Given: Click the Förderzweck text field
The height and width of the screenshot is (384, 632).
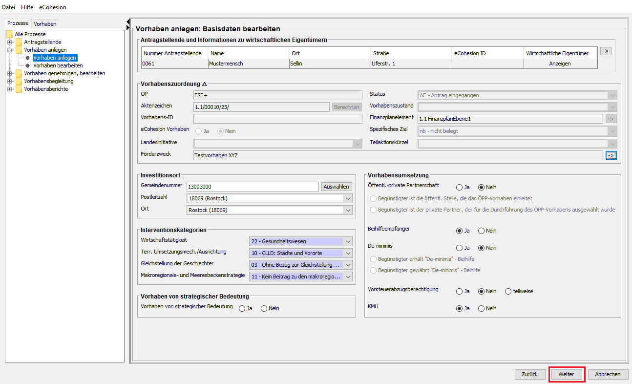Looking at the screenshot, I should pyautogui.click(x=398, y=155).
